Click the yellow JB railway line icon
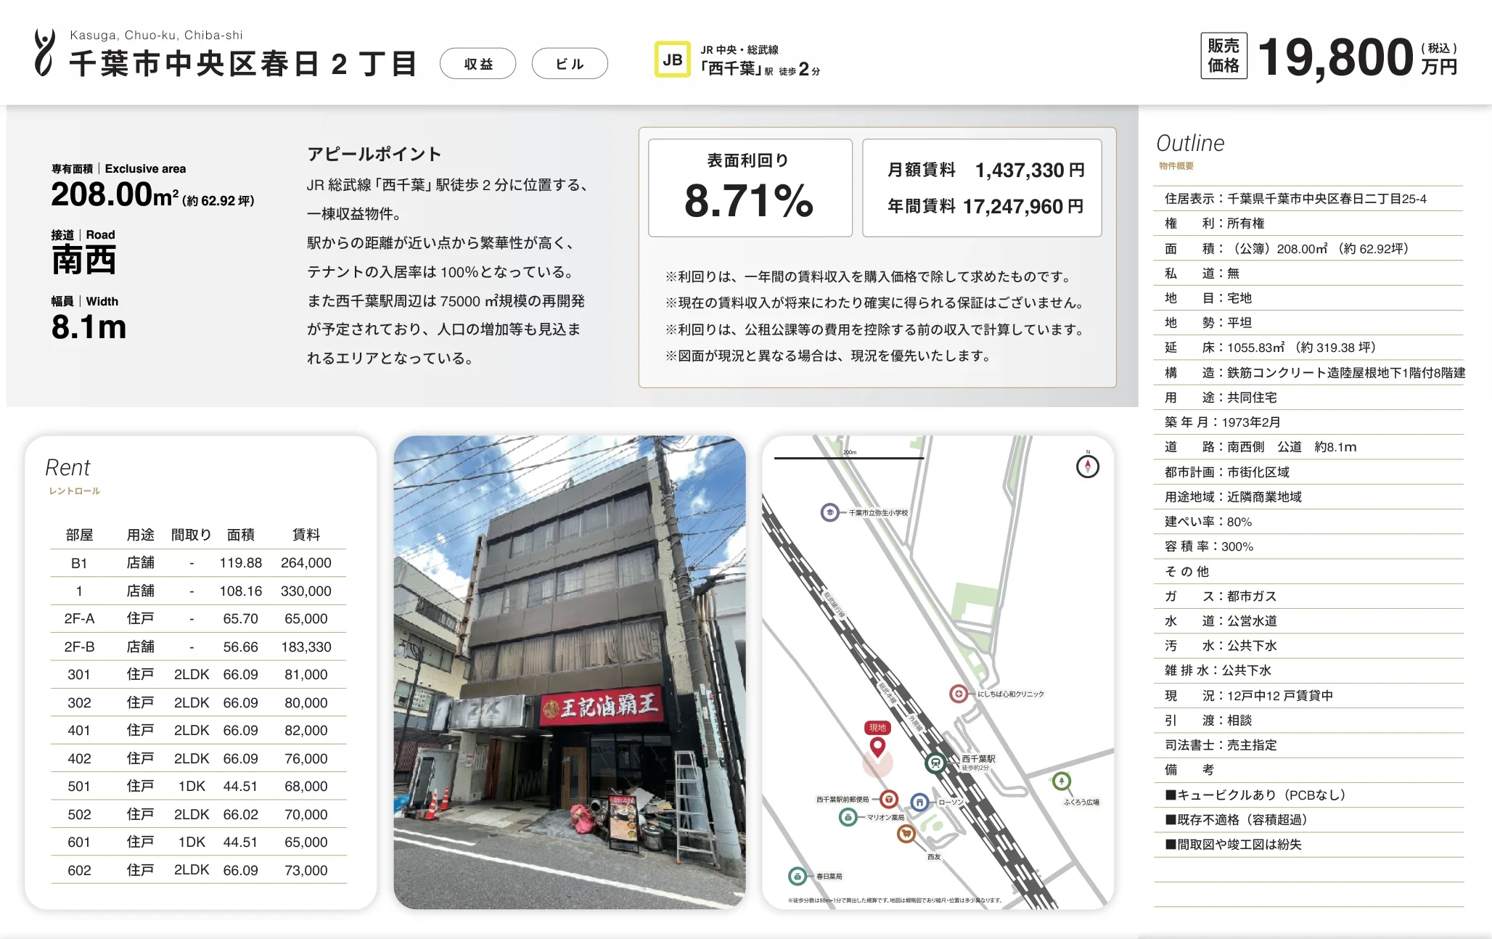This screenshot has width=1492, height=939. point(672,60)
